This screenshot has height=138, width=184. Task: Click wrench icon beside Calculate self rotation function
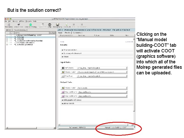click(x=15, y=41)
